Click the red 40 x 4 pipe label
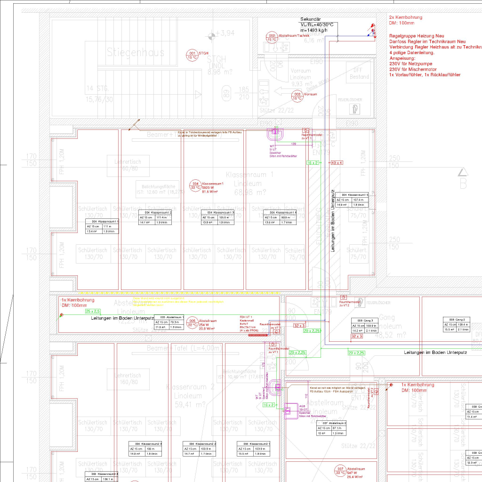This screenshot has width=482, height=482. [x=337, y=162]
